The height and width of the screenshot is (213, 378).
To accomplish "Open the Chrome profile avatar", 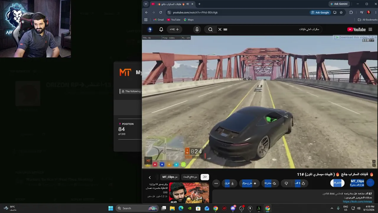I will tap(369, 12).
